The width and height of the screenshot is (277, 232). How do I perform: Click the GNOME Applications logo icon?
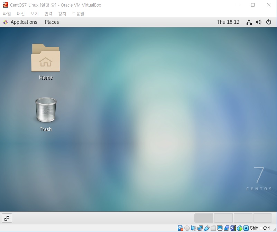pyautogui.click(x=5, y=22)
